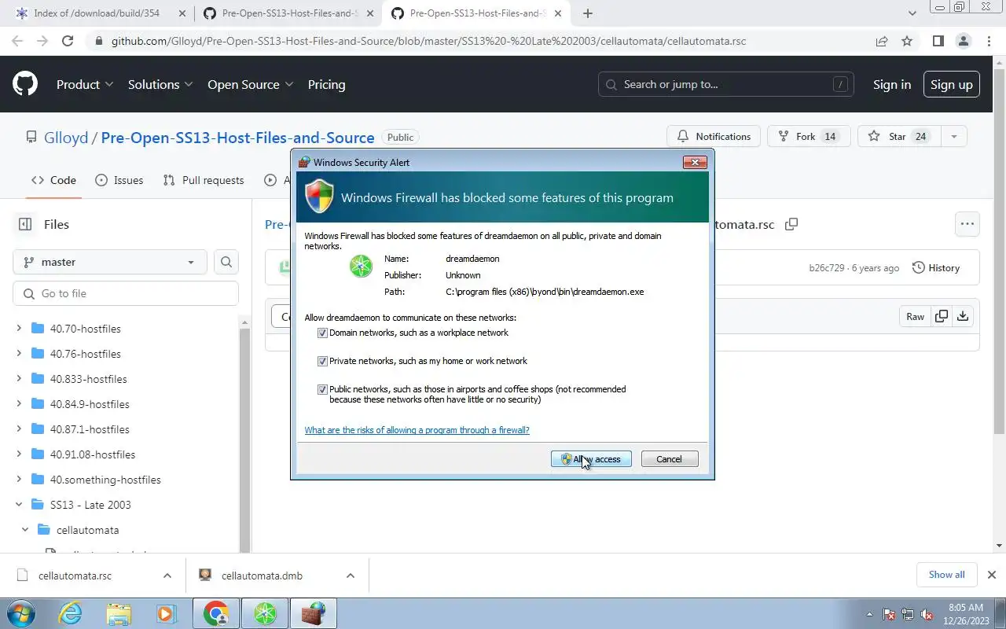
Task: Click the GitHub search box
Action: pyautogui.click(x=726, y=84)
